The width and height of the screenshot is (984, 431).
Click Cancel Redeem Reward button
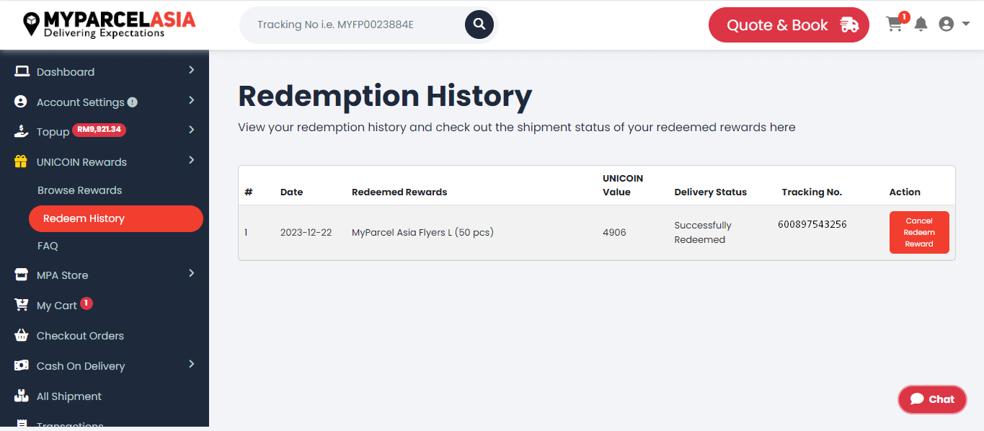tap(919, 232)
